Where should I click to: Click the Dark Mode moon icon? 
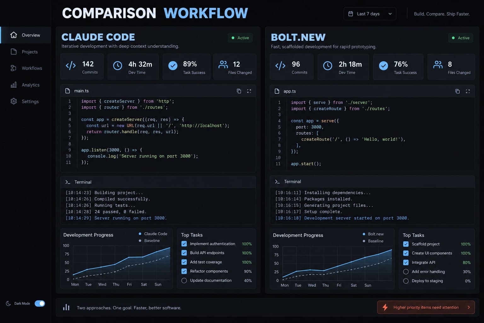[x=8, y=303]
